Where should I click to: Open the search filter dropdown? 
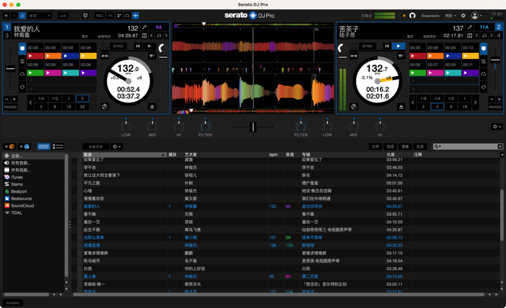coord(438,147)
